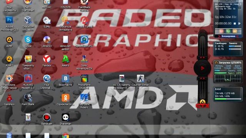Screen dimensions: 246x138
Task: Launch PhotoFiltre Studio X
Action: click(x=84, y=78)
